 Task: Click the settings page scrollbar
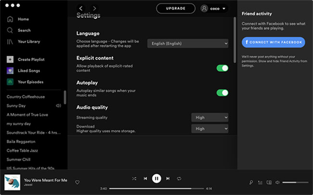click(235, 40)
